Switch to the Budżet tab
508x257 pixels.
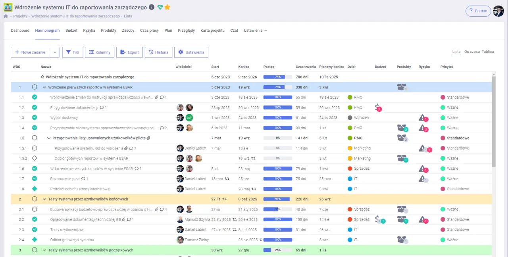[71, 31]
